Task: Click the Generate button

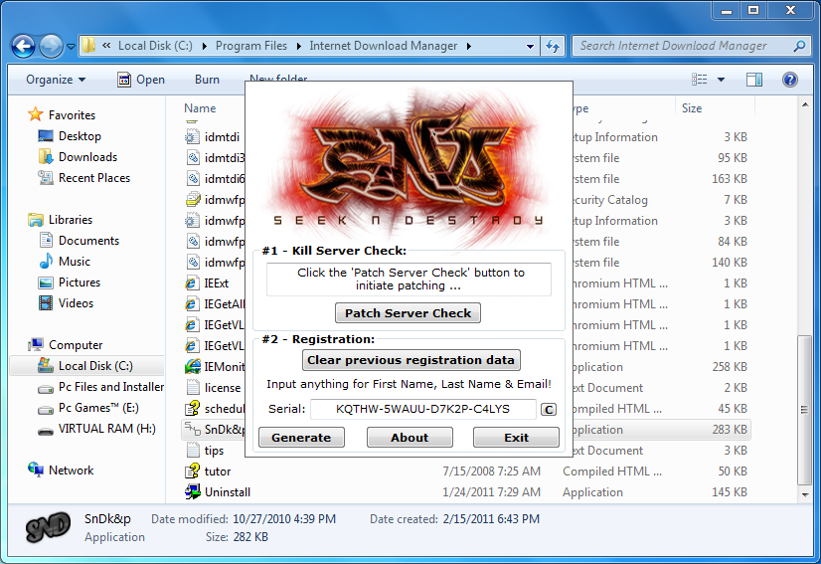Action: coord(301,437)
